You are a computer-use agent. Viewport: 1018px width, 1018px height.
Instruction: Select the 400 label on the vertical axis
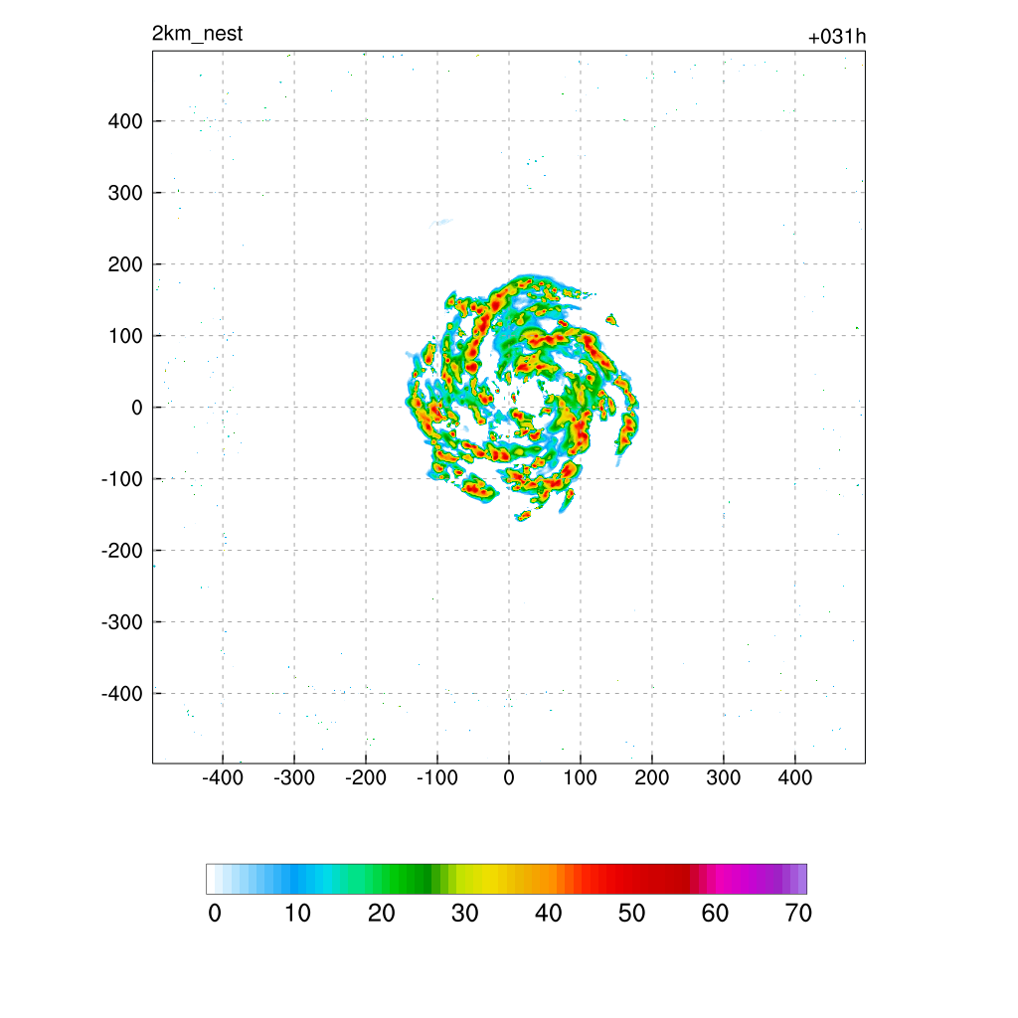pos(125,121)
